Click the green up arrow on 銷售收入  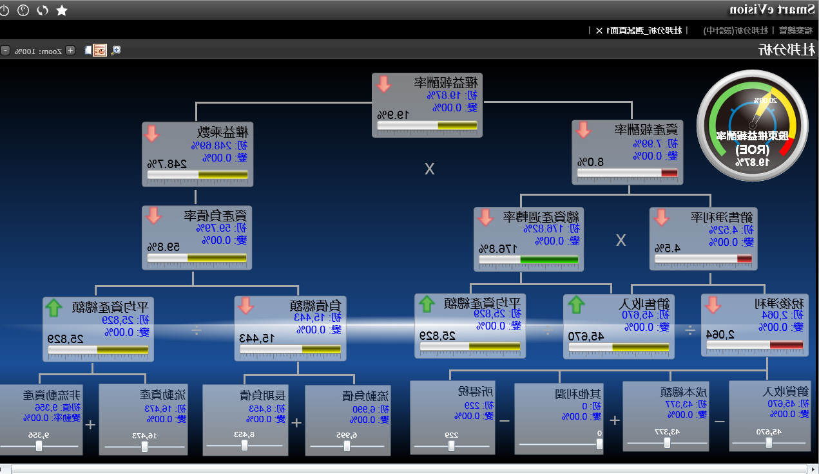[x=575, y=305]
